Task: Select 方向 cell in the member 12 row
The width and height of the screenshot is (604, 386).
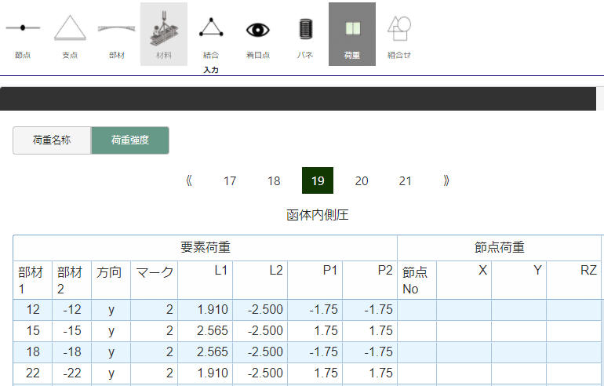Action: (111, 310)
